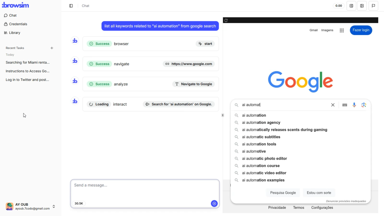Select suggestion 'ai automatic video editor'
The image size is (384, 216).
(300, 173)
